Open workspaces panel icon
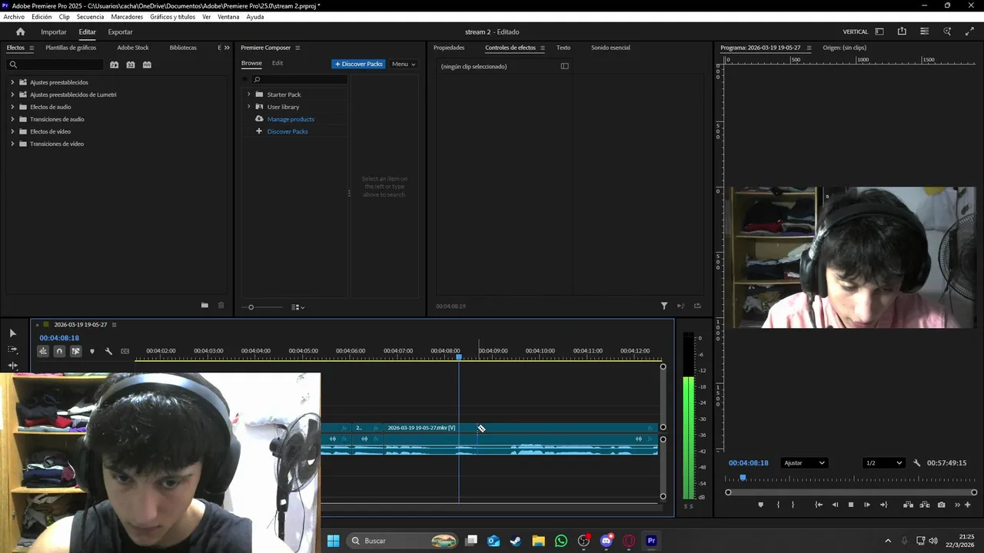 coord(879,31)
